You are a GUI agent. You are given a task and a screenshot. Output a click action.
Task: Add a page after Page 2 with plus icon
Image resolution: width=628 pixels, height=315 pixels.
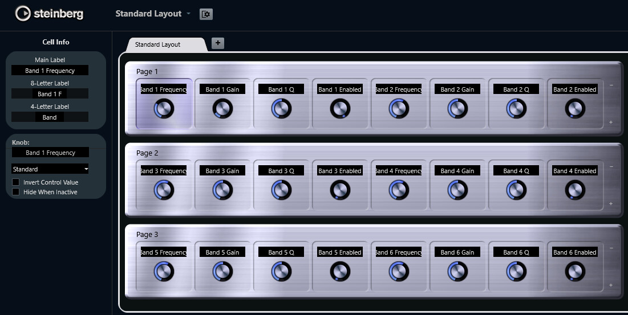point(611,203)
